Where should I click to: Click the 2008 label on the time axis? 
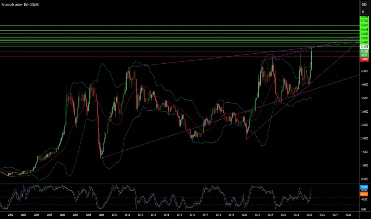click(88, 215)
